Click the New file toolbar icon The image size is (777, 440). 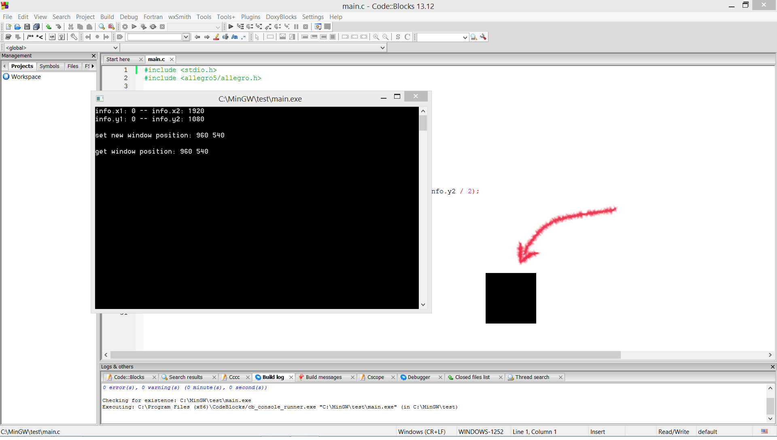click(x=8, y=27)
